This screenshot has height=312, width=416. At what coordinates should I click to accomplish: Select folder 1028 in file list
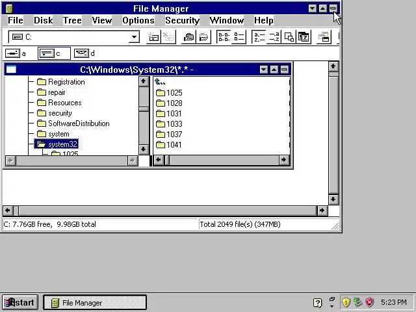169,103
